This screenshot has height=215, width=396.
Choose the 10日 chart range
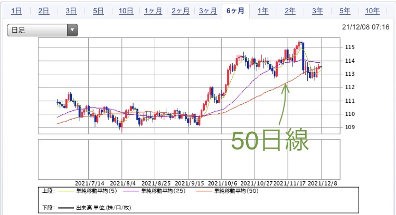(x=126, y=11)
